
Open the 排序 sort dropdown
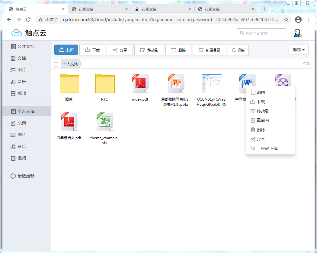298,50
